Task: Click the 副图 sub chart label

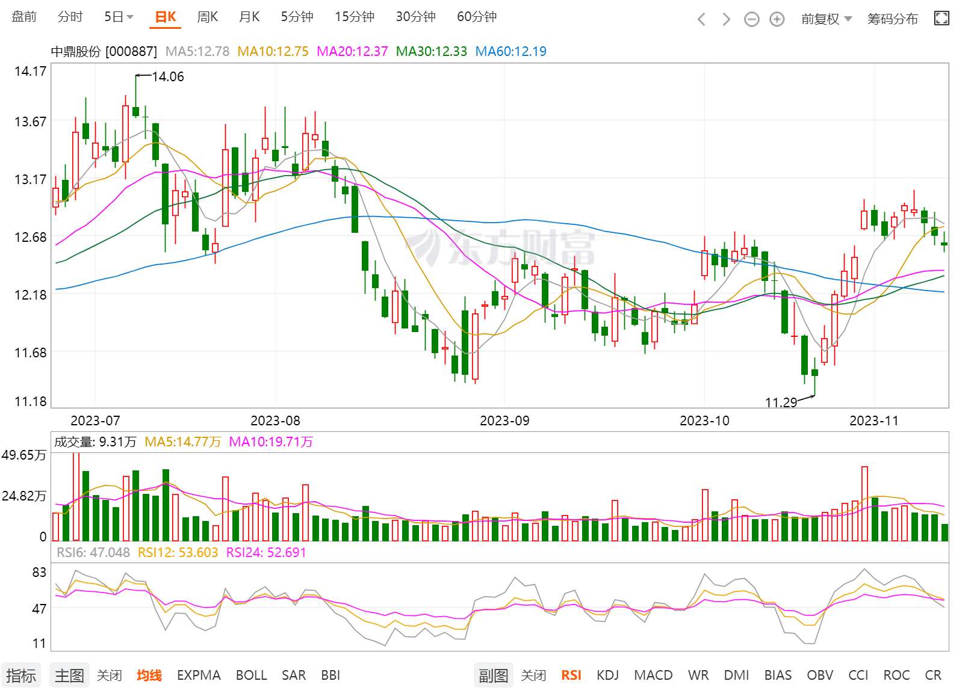Action: coord(494,676)
